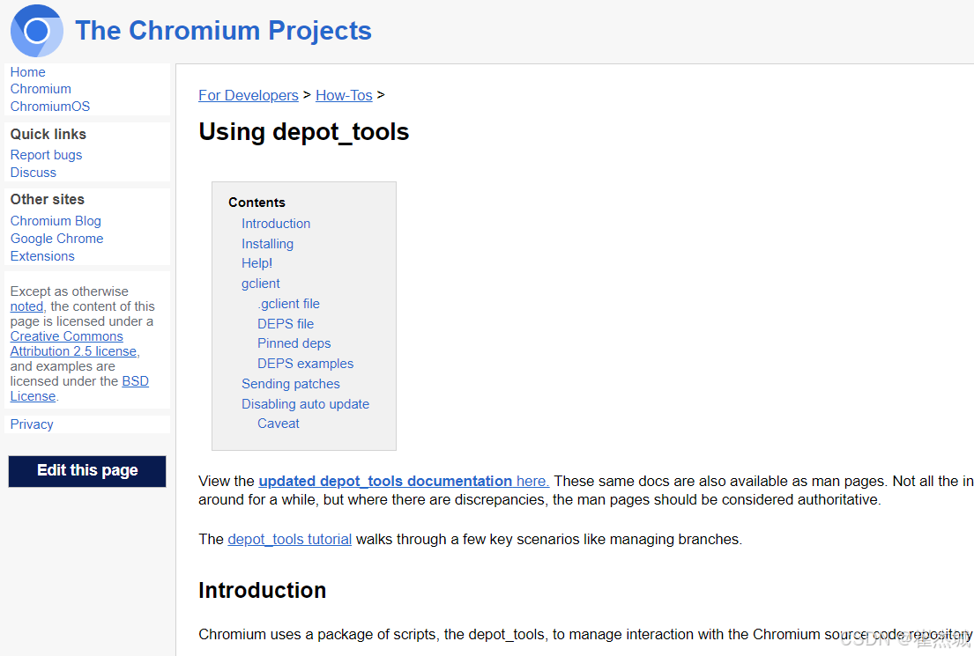Screen dimensions: 974x656
Task: Jump to Pinned deps subsection
Action: (294, 343)
